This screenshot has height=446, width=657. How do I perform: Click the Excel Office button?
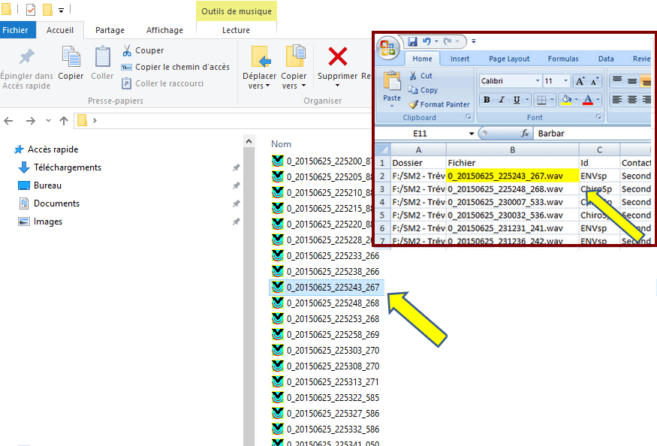click(388, 48)
